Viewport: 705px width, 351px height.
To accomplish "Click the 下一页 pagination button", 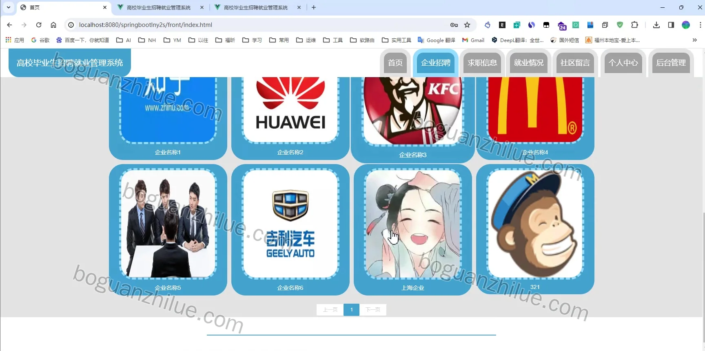I will [373, 310].
